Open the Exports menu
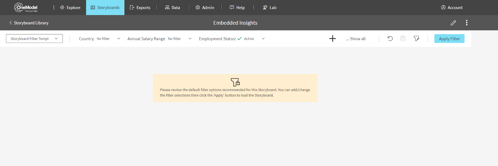This screenshot has width=498, height=166. pos(140,7)
